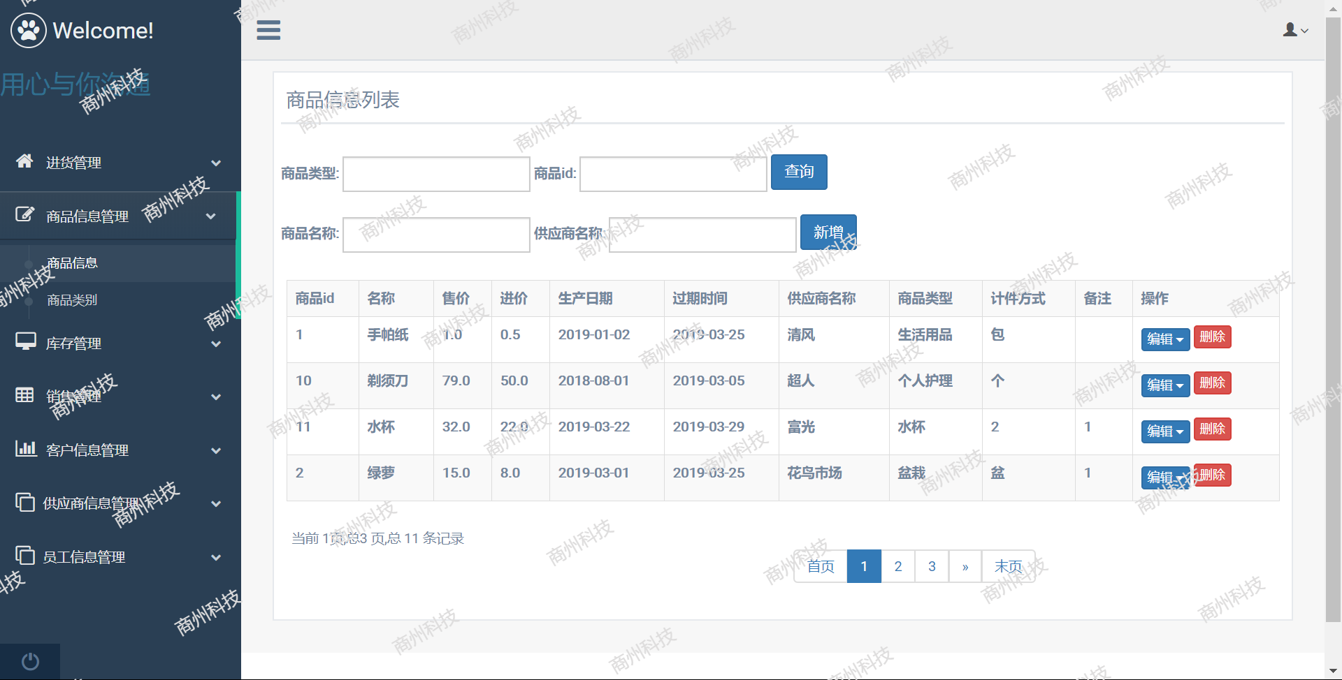Viewport: 1342px width, 680px height.
Task: Click the table icon beside 销售管理
Action: coord(24,395)
